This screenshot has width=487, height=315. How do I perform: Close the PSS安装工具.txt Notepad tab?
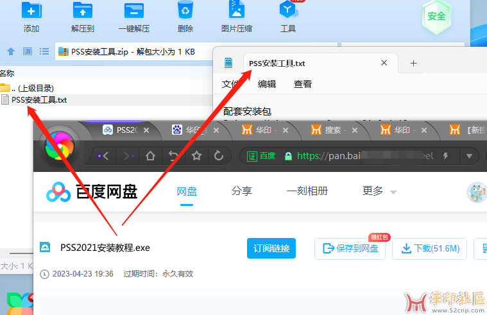tap(384, 63)
